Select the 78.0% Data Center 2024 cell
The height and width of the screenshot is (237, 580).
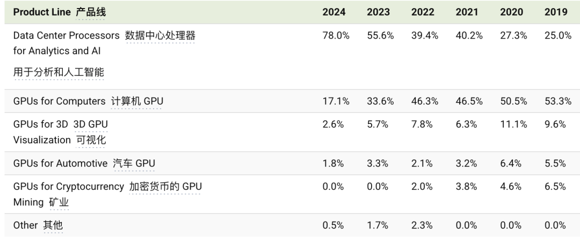click(336, 35)
